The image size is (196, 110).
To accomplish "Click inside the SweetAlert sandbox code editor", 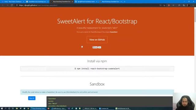I will click(x=110, y=102).
